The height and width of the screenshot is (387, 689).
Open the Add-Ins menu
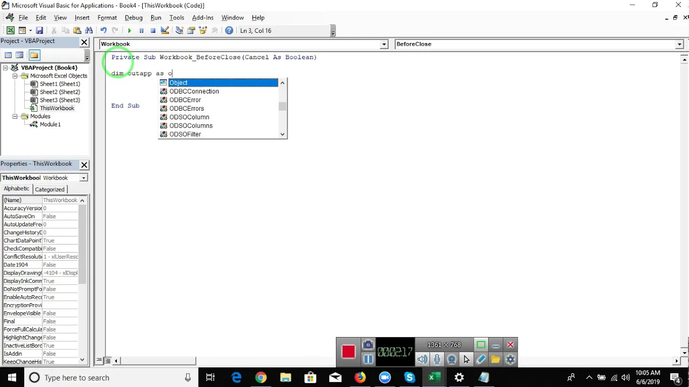202,18
